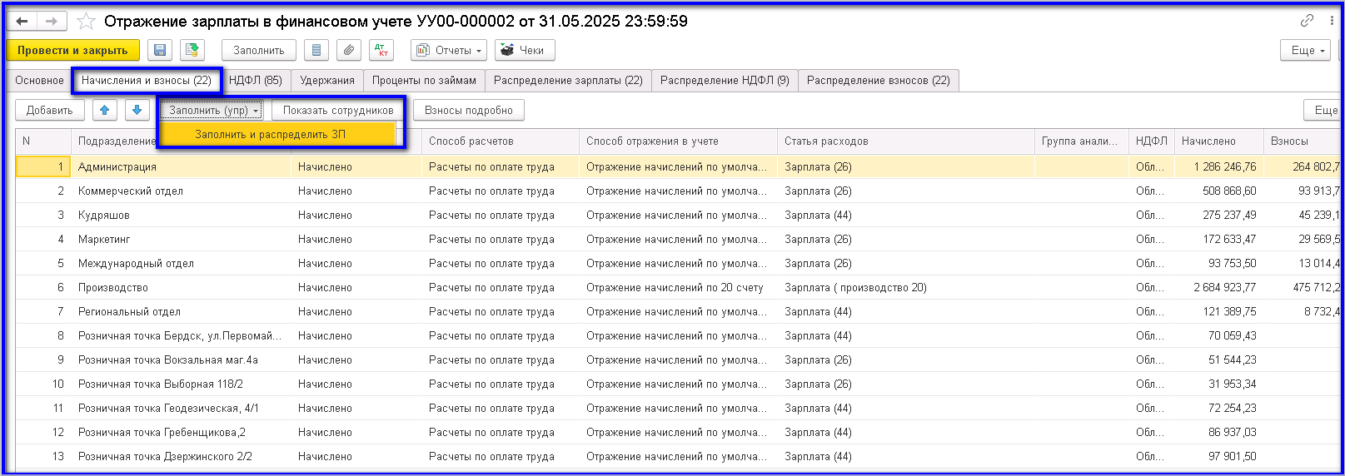The width and height of the screenshot is (1345, 476).
Task: Show Дт/Кт accounting entries
Action: (381, 51)
